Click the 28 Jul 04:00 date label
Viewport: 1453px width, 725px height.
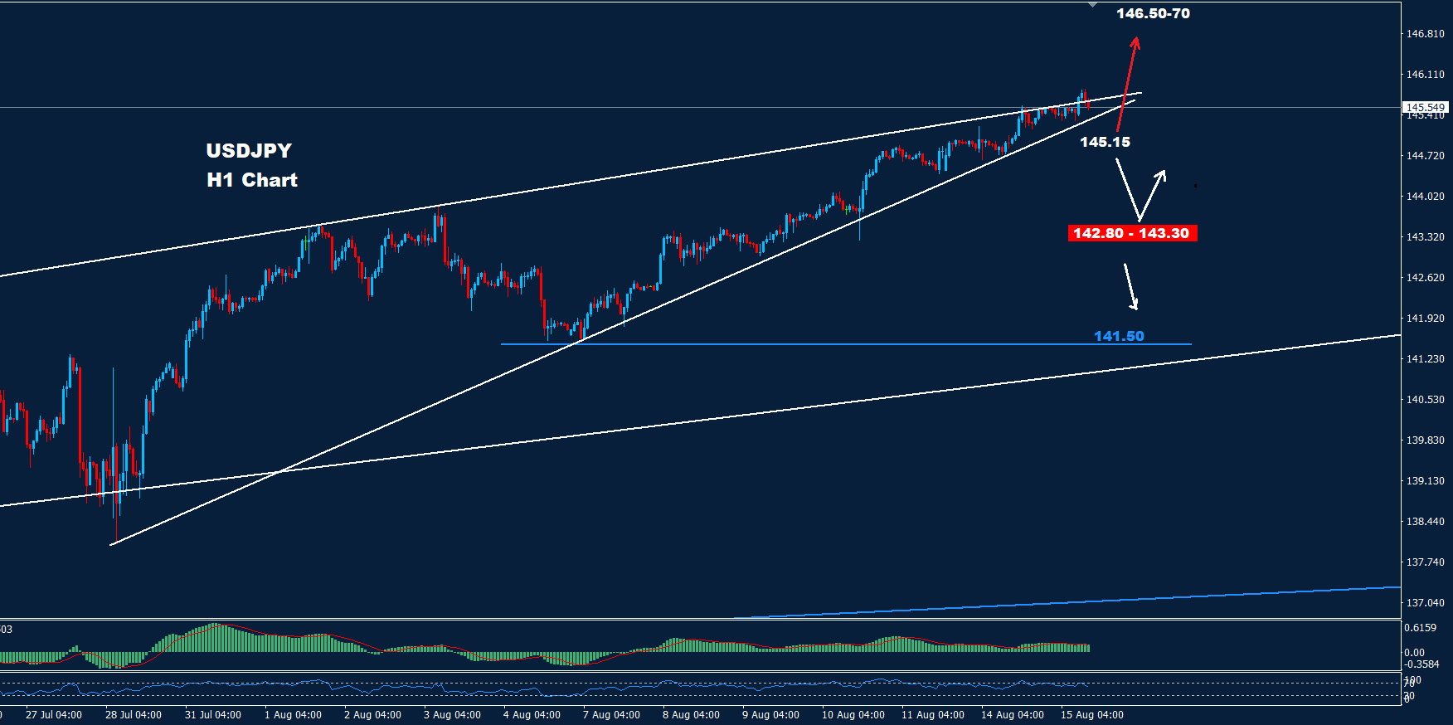(134, 714)
